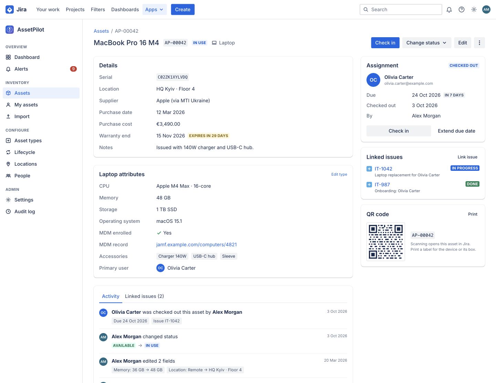The width and height of the screenshot is (496, 383).
Task: Click the QR code image
Action: [386, 242]
